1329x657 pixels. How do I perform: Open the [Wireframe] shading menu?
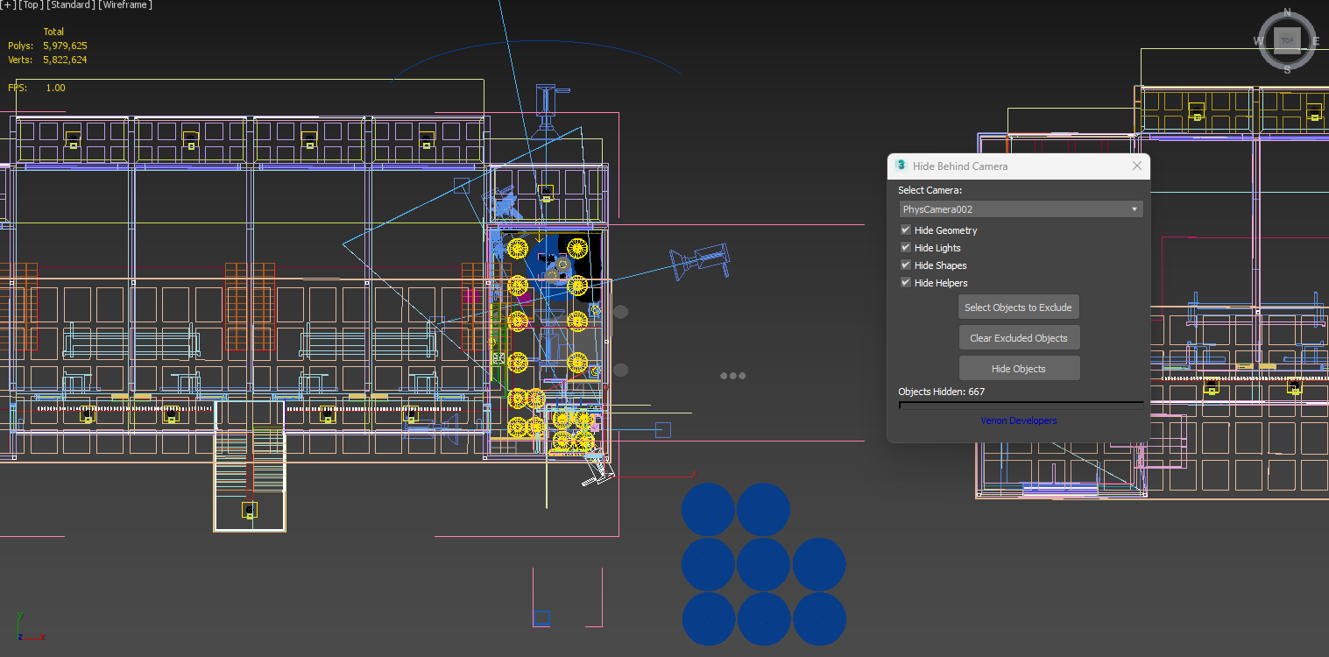[x=125, y=5]
